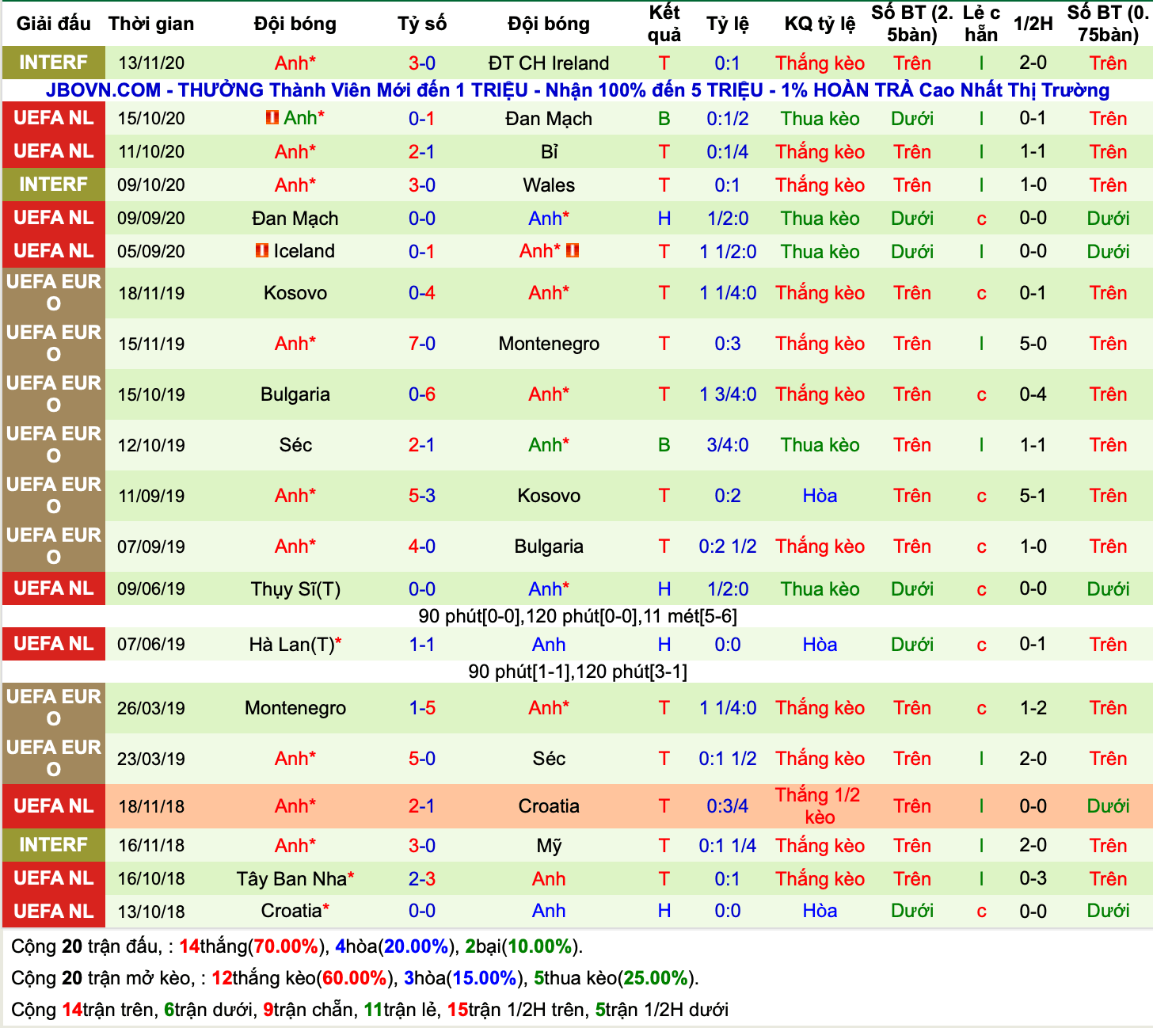Click the 1-5 score for the 26/03/19 match
Image resolution: width=1153 pixels, height=1028 pixels.
pyautogui.click(x=422, y=708)
